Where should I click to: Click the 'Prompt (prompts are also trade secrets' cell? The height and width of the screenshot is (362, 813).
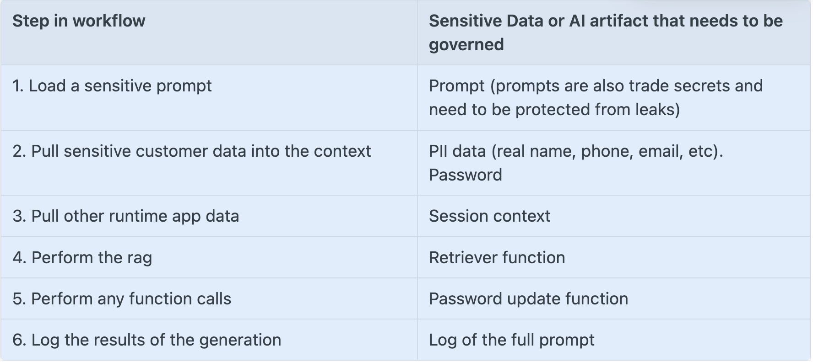(613, 98)
